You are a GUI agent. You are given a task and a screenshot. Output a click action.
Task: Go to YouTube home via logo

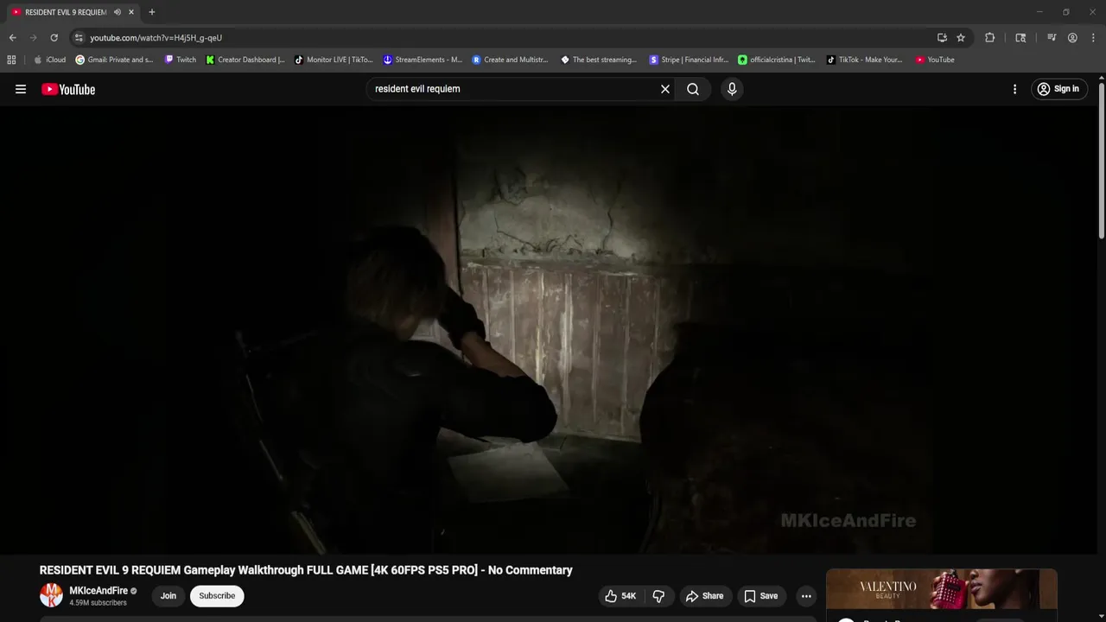coord(68,89)
